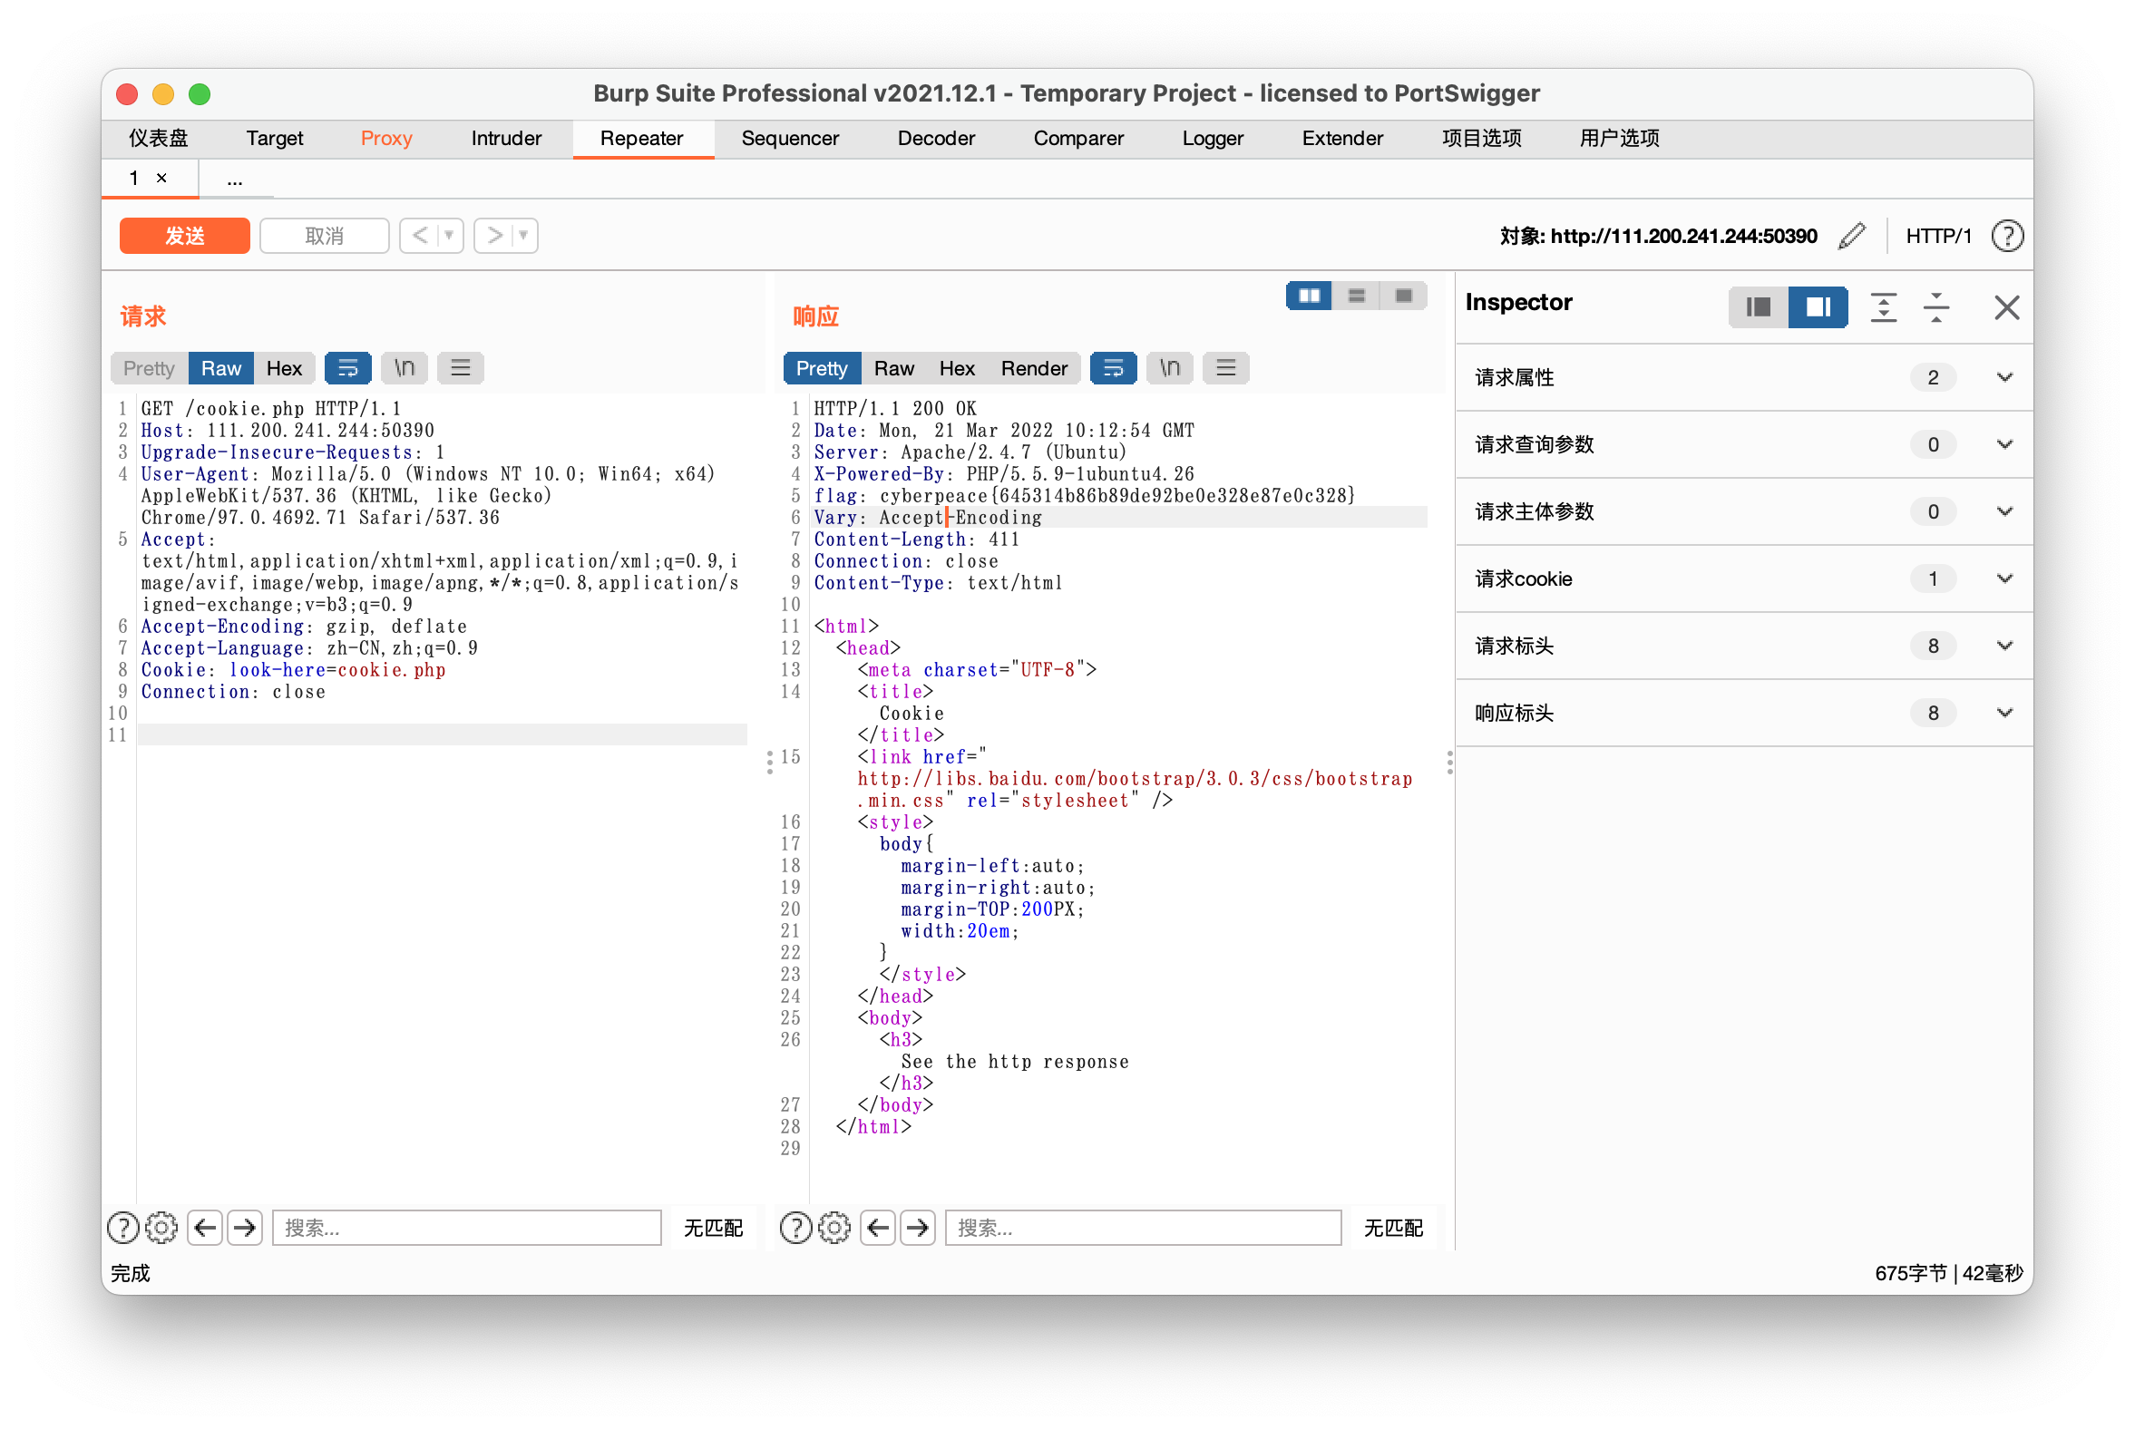This screenshot has width=2135, height=1429.
Task: Open request search settings gear
Action: click(x=161, y=1228)
